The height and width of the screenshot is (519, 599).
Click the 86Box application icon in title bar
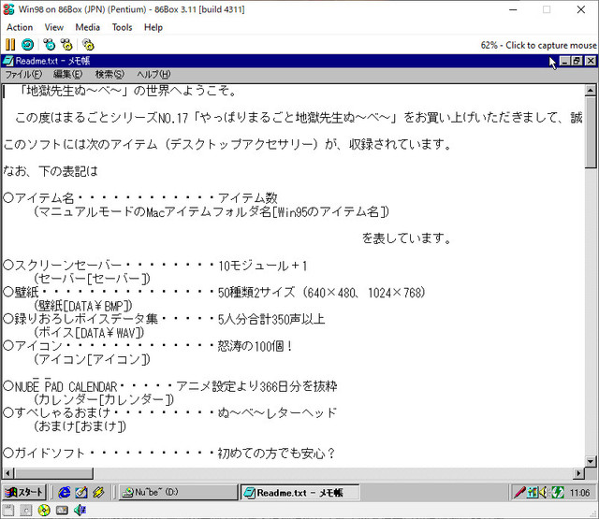pyautogui.click(x=8, y=9)
